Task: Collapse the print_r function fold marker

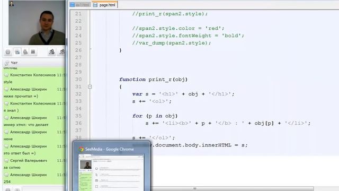Action: (90, 87)
